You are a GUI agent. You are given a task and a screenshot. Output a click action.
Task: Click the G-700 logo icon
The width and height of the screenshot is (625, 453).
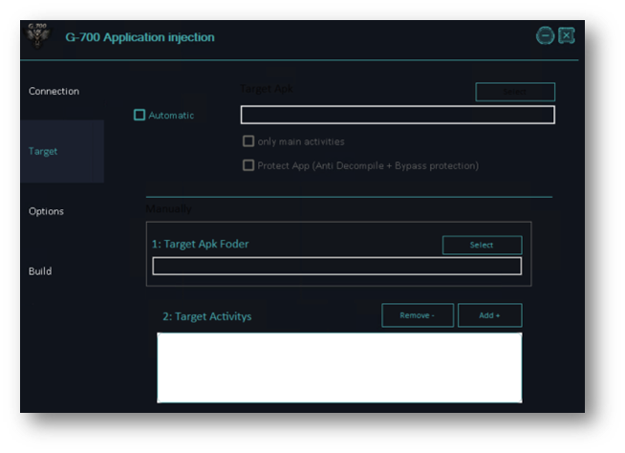coord(37,36)
